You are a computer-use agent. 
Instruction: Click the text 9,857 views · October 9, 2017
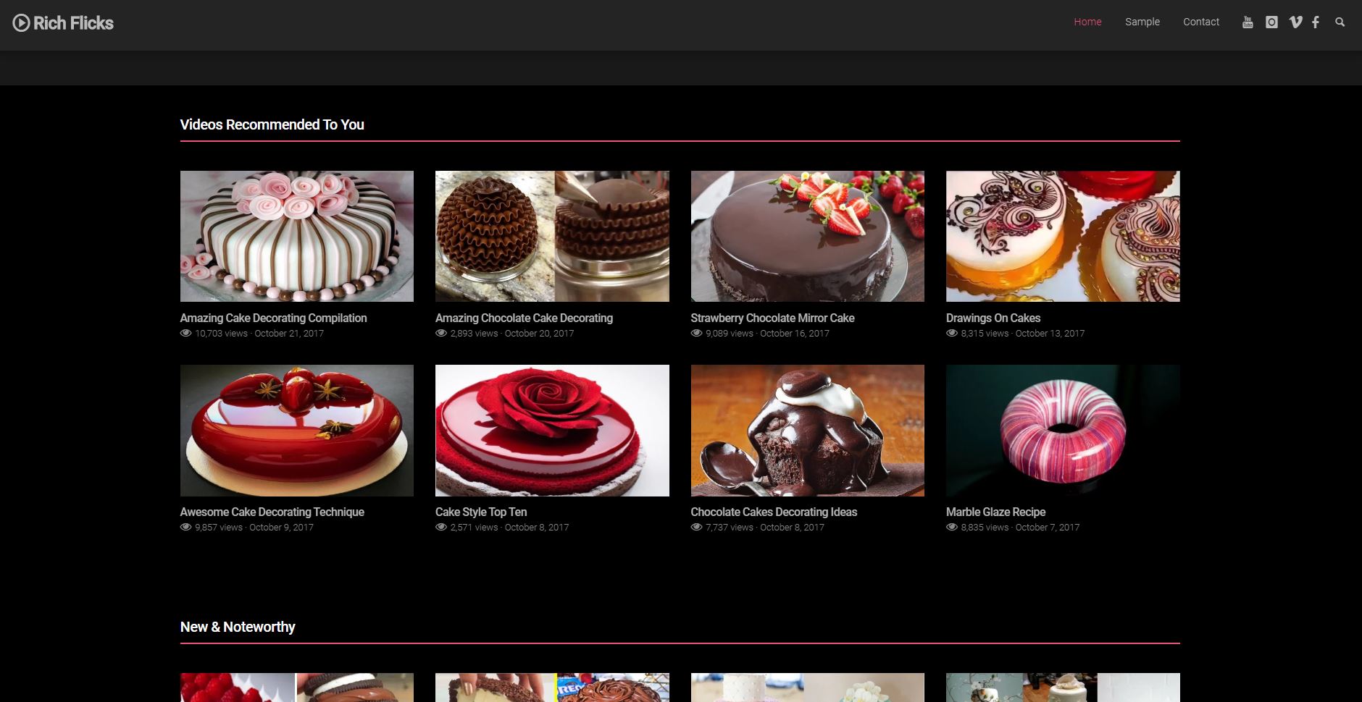(x=254, y=528)
